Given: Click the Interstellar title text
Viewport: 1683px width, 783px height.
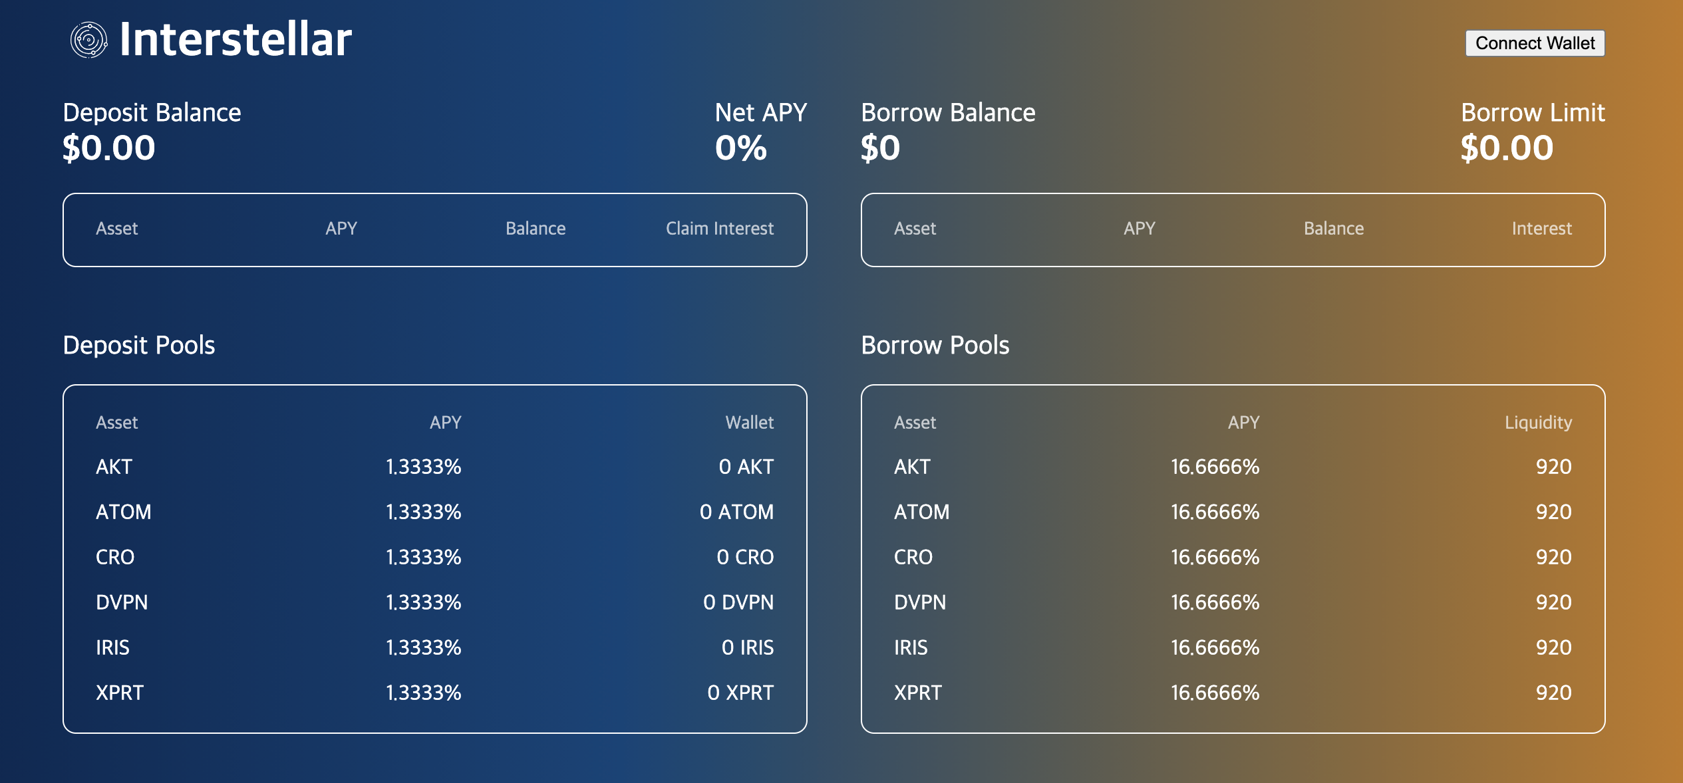Looking at the screenshot, I should tap(235, 40).
